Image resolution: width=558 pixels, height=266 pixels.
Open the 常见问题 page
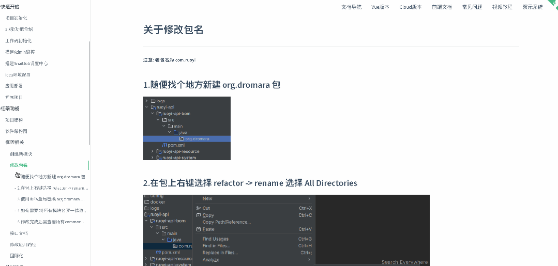pyautogui.click(x=472, y=7)
